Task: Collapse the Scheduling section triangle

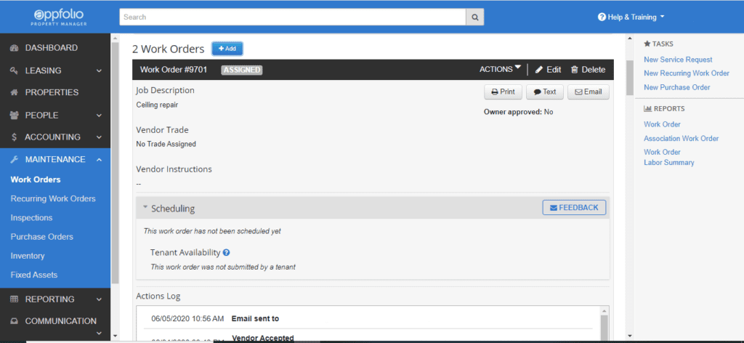Action: 145,207
